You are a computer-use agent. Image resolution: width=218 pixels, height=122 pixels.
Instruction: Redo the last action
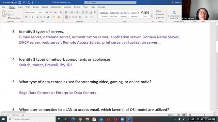[x=29, y=2]
